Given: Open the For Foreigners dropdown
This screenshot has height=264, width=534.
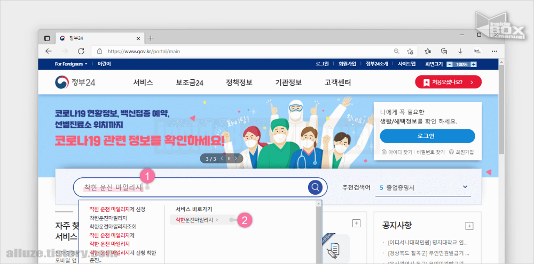Looking at the screenshot, I should [x=71, y=64].
